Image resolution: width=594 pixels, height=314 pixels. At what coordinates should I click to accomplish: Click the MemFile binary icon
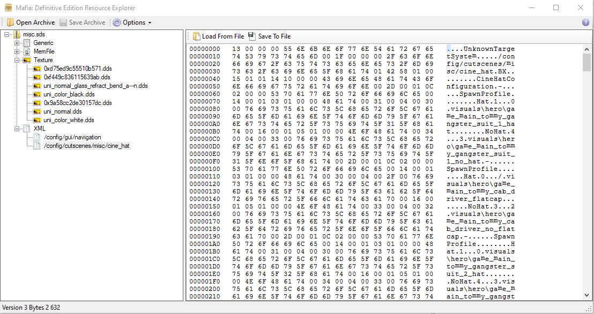[x=26, y=51]
